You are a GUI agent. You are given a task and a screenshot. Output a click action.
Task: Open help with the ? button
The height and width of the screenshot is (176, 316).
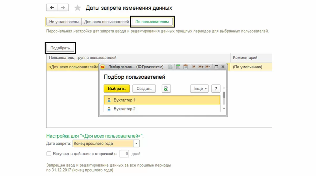coord(216,89)
